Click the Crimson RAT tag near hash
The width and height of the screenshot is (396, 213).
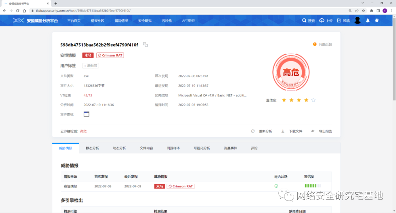click(110, 55)
